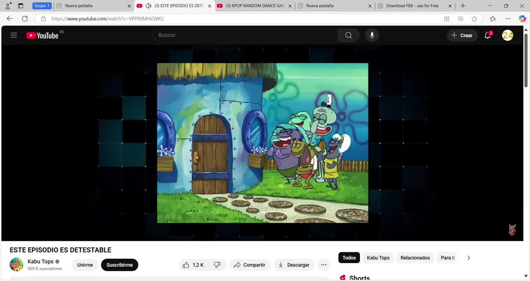Start voice search with microphone icon
530x281 pixels.
372,35
